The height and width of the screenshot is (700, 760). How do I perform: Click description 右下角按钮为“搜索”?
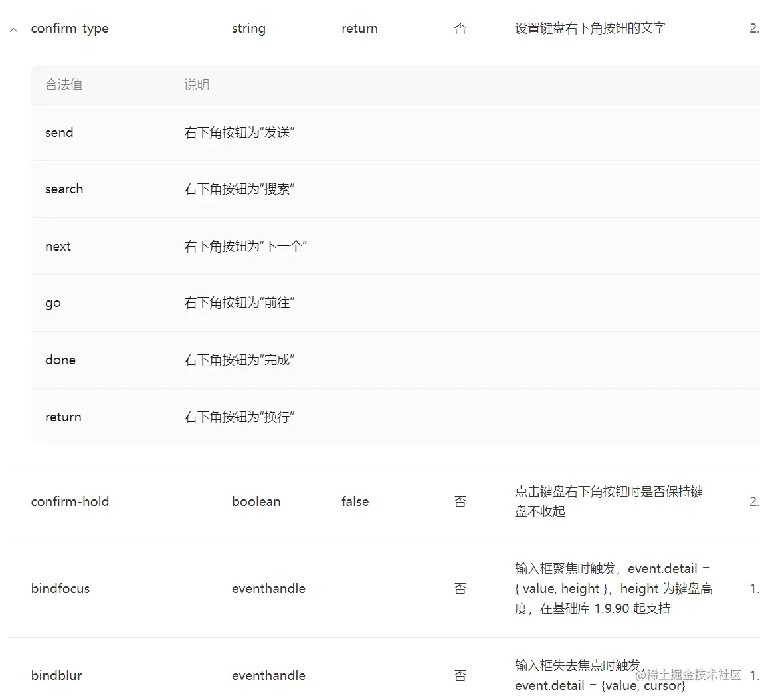(x=239, y=189)
